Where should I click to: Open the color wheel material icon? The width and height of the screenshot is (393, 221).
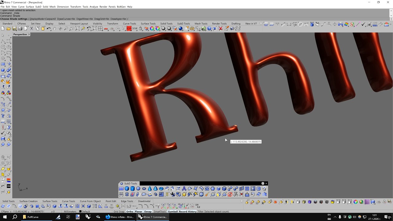click(x=152, y=29)
